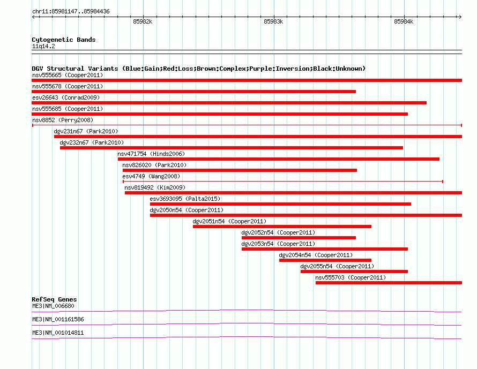Screen dimensions: 477x369
Task: Click the red bar under dgv2052n54
Action: (x=299, y=238)
